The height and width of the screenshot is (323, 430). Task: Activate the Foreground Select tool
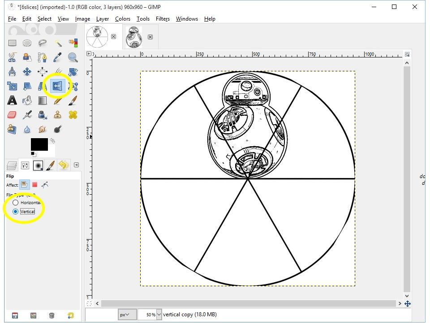pyautogui.click(x=27, y=57)
